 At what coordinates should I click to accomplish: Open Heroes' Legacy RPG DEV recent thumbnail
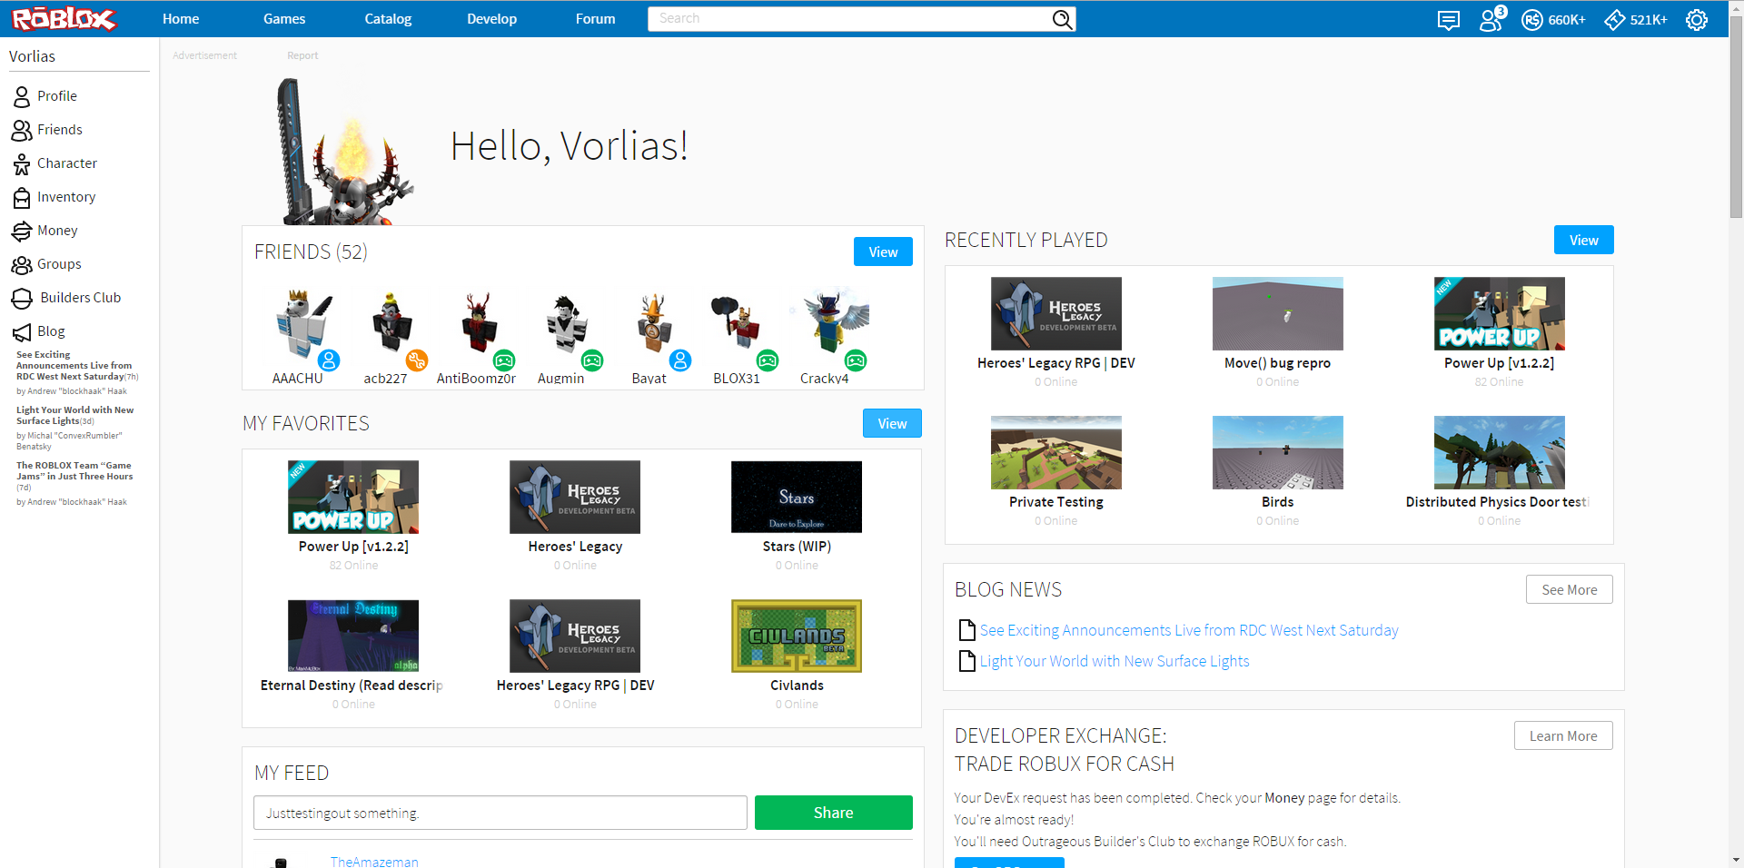[x=1056, y=313]
